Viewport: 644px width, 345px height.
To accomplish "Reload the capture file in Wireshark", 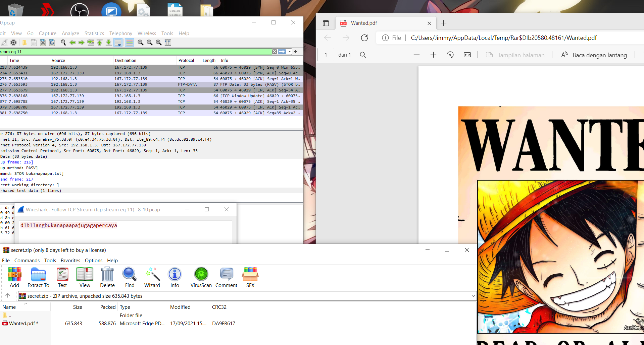I will point(52,43).
